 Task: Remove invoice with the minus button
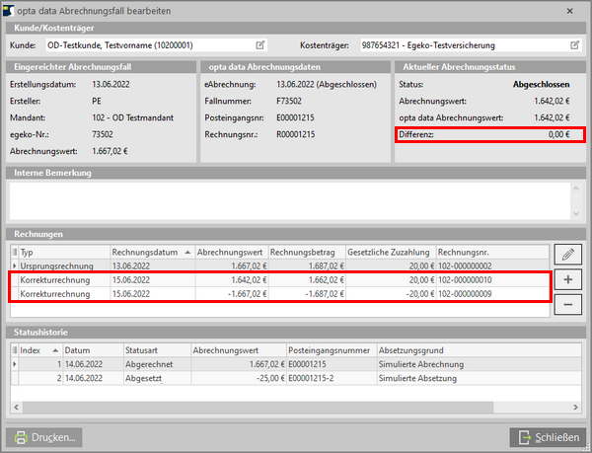point(567,304)
